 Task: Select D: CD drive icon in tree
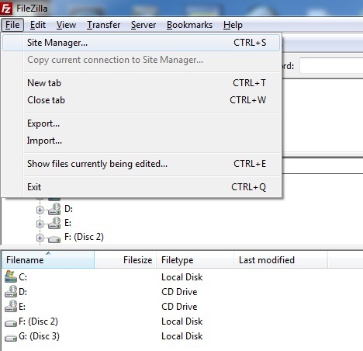54,209
